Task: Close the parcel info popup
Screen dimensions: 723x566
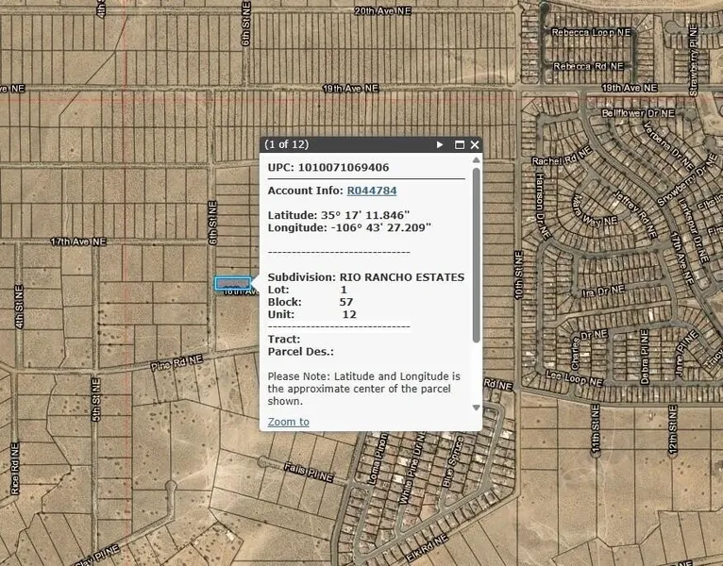Action: pyautogui.click(x=475, y=145)
